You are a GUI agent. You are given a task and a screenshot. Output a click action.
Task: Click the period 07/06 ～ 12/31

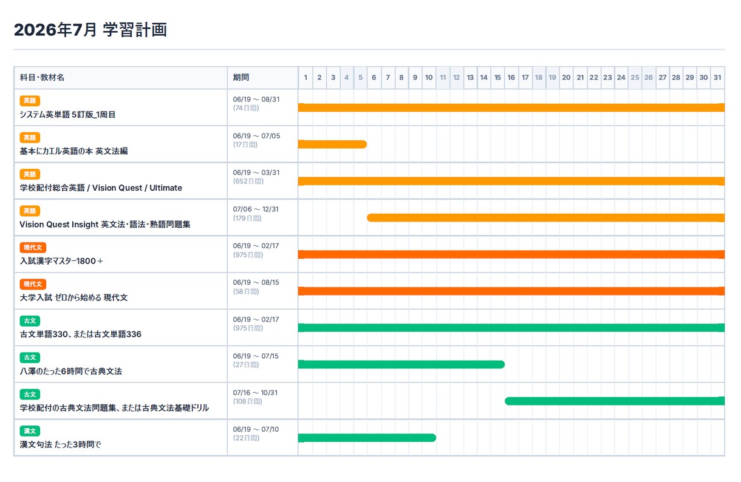(256, 209)
